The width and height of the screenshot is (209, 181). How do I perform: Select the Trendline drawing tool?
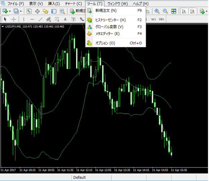41,19
